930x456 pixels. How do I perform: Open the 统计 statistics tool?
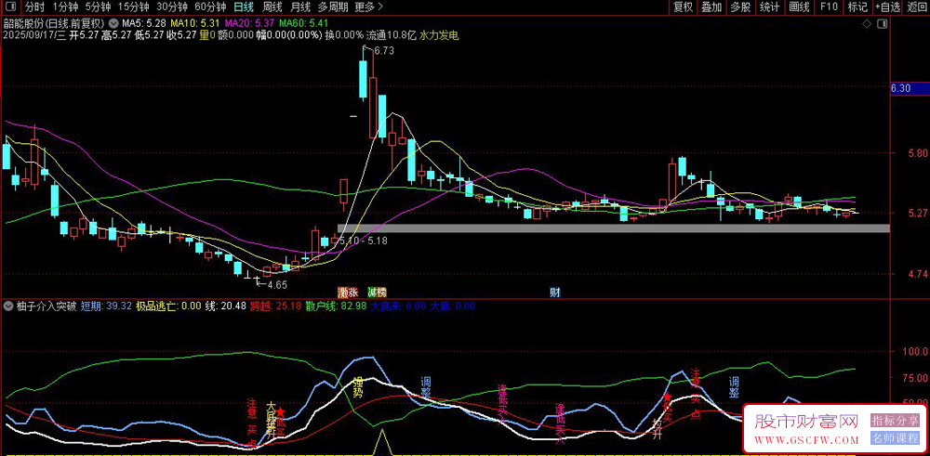coord(770,7)
